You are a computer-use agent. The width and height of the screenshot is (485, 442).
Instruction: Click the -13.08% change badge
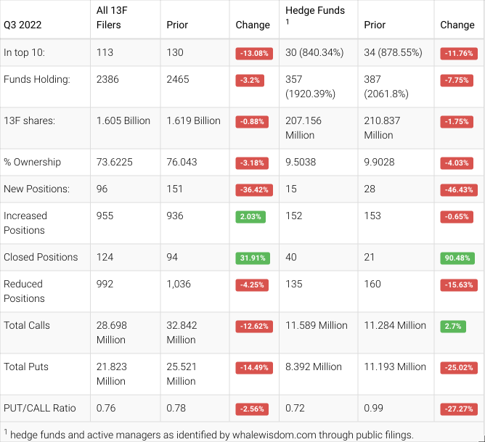point(253,53)
